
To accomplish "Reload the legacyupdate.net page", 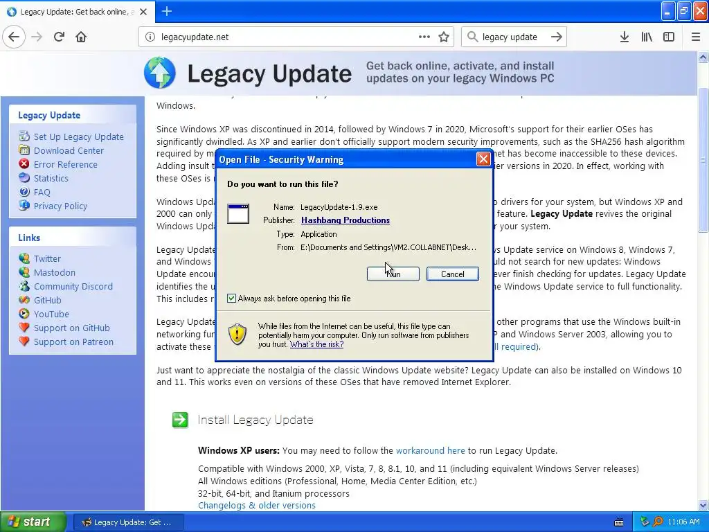I will (59, 37).
